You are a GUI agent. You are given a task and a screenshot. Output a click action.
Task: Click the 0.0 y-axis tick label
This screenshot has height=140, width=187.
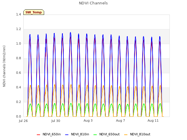coord(18,117)
